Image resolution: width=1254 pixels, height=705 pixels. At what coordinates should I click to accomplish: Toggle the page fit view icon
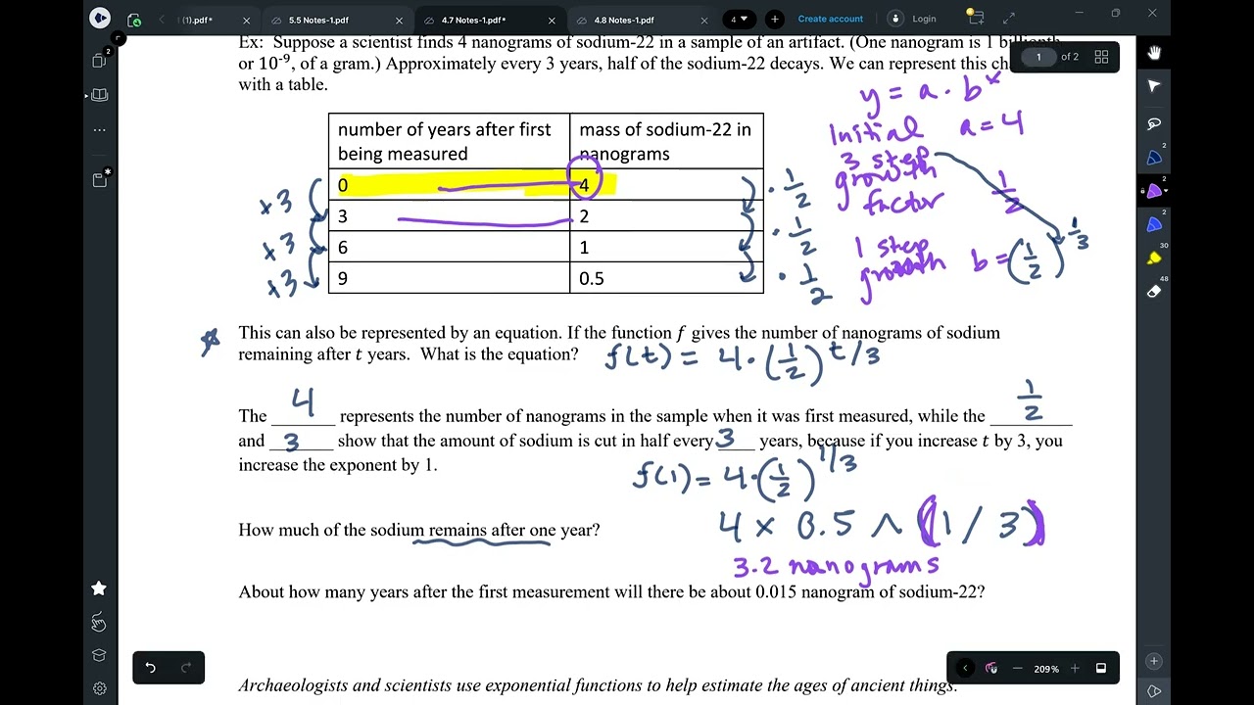click(1101, 668)
